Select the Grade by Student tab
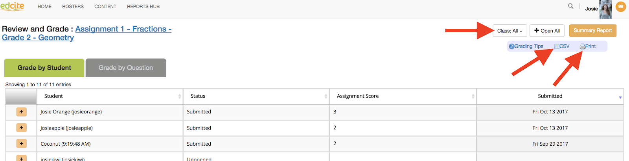 pos(44,68)
